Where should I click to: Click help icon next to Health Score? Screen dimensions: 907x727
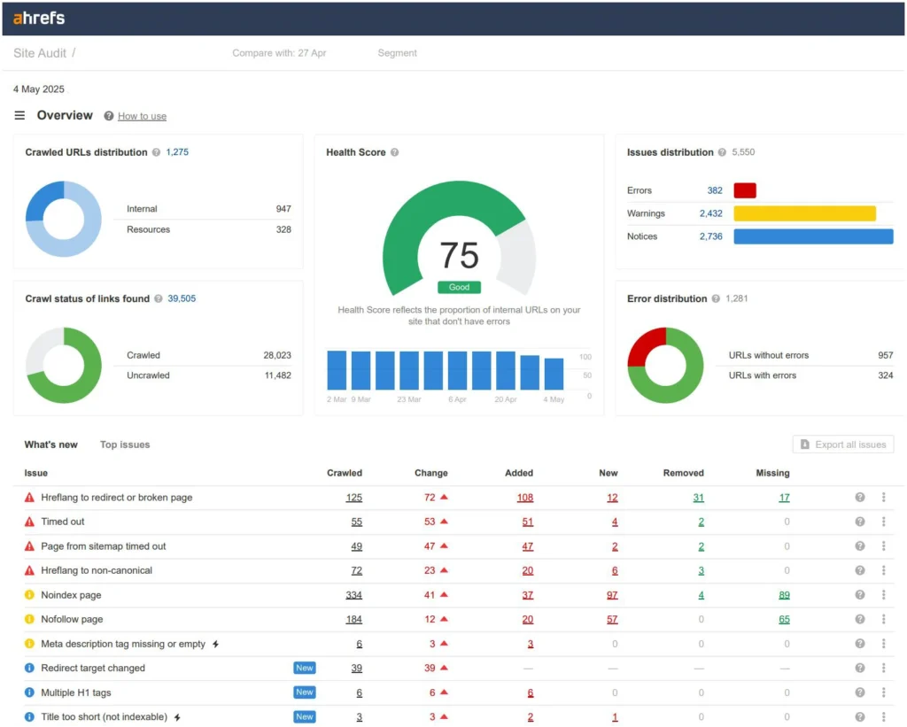394,152
